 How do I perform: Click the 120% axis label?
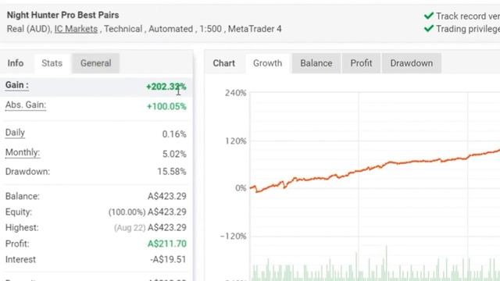pos(236,141)
